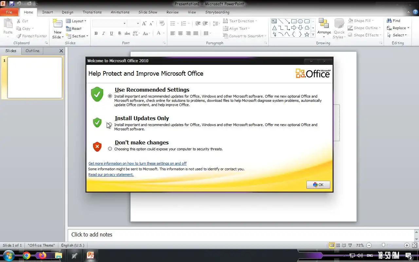Switch to the Transitions tab
The height and width of the screenshot is (262, 419).
[x=92, y=12]
